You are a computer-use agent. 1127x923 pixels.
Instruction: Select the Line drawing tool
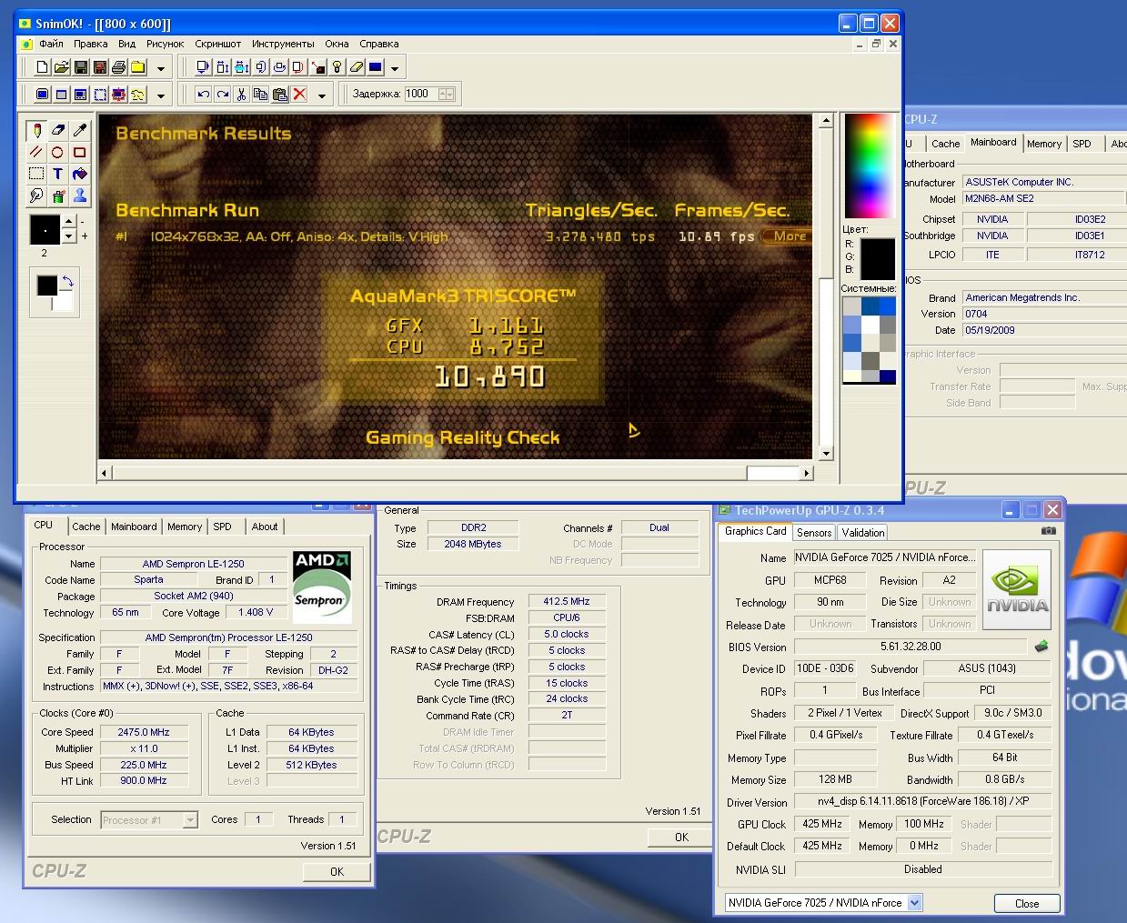35,152
